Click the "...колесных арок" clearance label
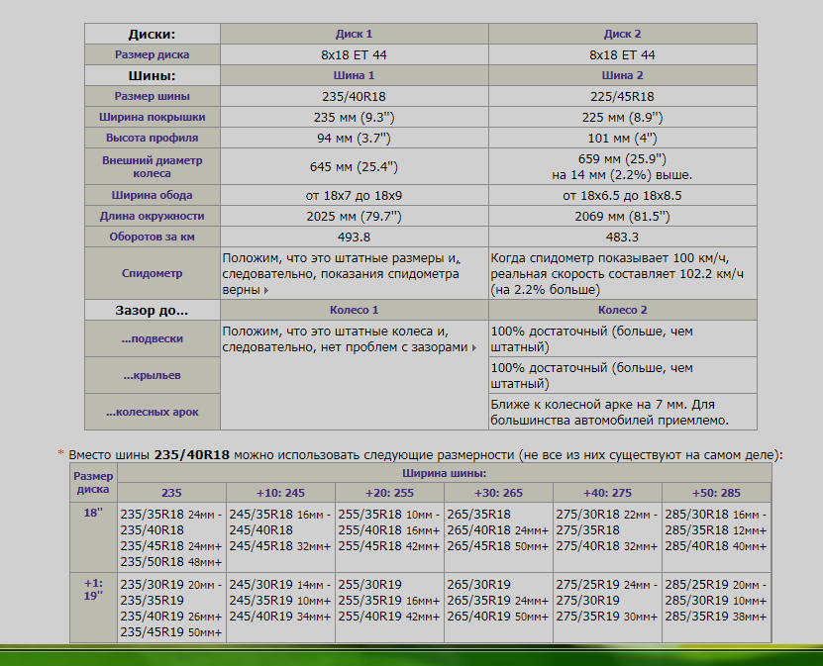This screenshot has height=666, width=823. pyautogui.click(x=152, y=412)
